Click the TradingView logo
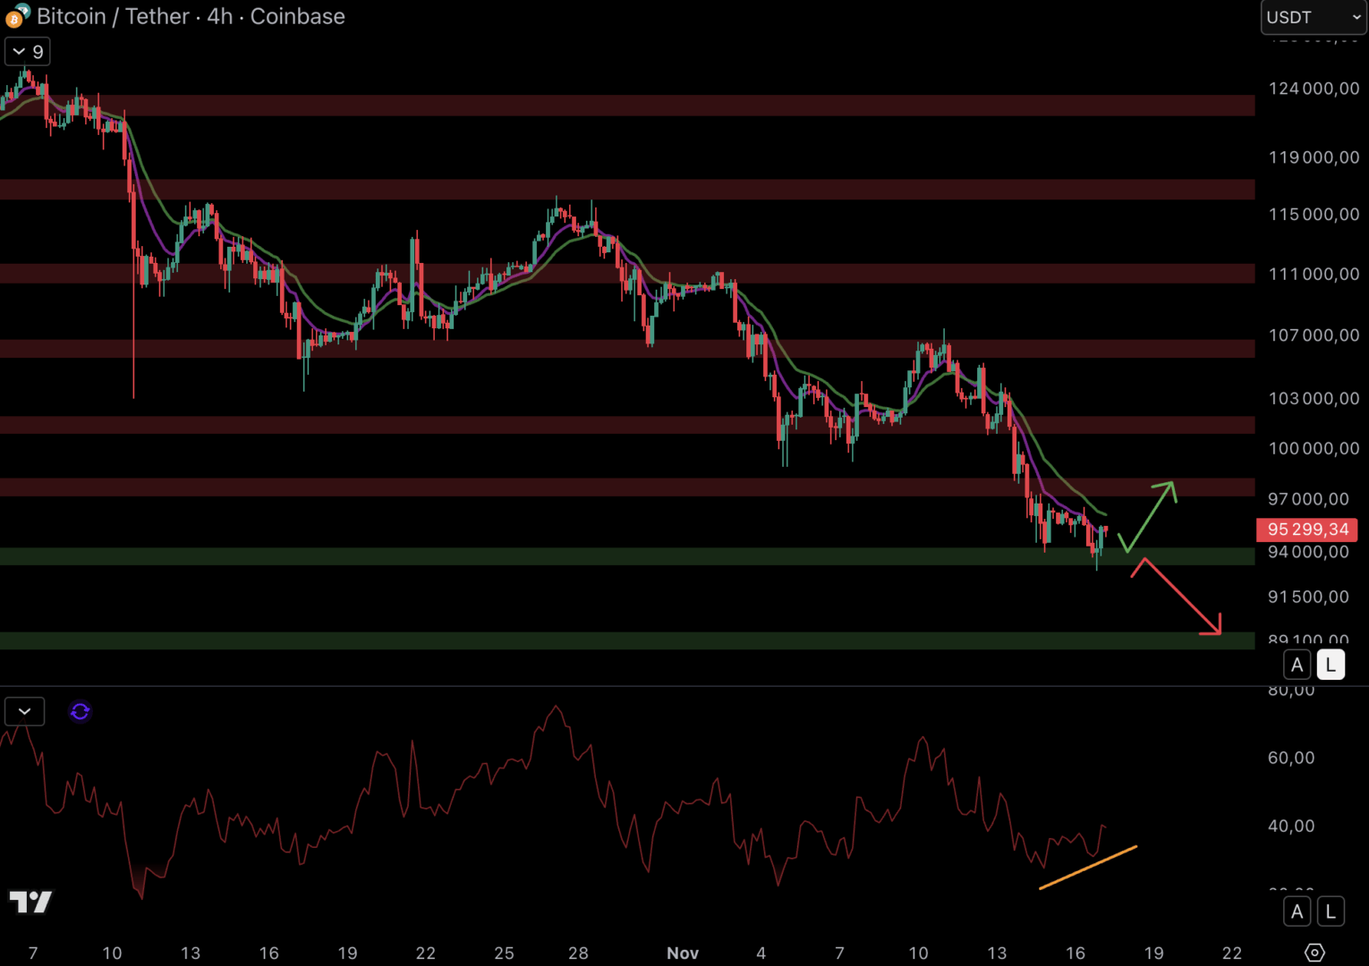Screen dimensions: 1369x966 30,902
